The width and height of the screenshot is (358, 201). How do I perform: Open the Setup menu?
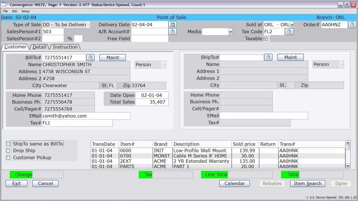point(25,11)
